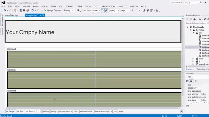Screen dimensions: 209x117
Task: Toggle the highlighted second style mode button
Action: click(x=106, y=10)
